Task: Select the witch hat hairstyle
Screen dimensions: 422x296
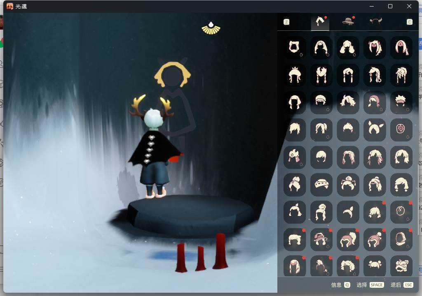Action: coord(321,239)
